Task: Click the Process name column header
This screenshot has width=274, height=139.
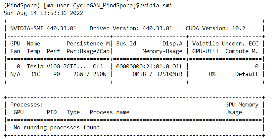Action: [110, 112]
